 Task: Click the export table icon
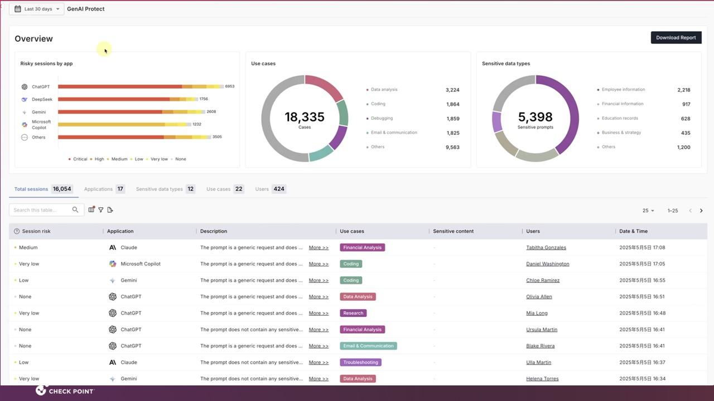click(110, 210)
